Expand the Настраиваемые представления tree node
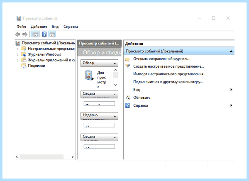This screenshot has width=249, height=181. pos(17,49)
